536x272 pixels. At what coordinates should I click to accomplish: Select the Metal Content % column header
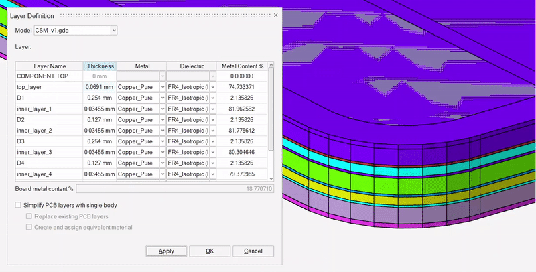(242, 66)
